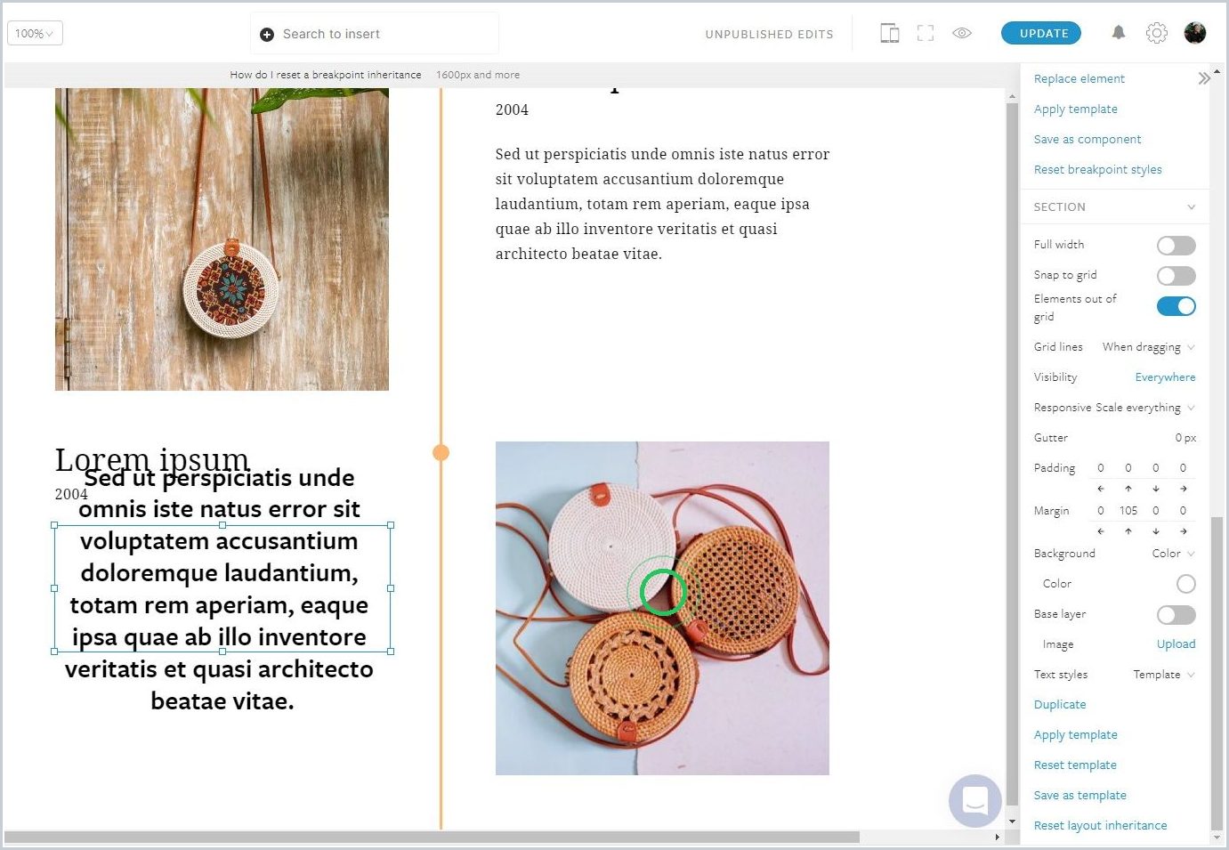
Task: Click the Padding up arrow
Action: [x=1128, y=489]
